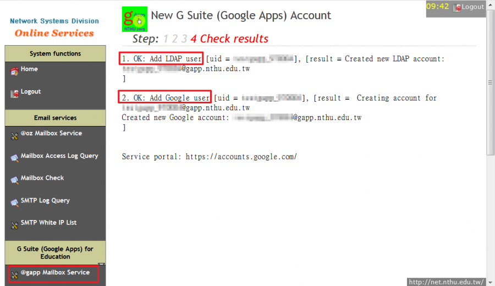Collapse the Email services section header

point(55,118)
